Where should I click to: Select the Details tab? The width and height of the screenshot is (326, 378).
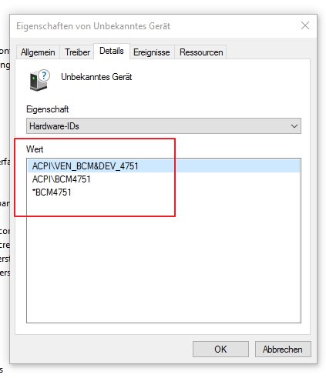coord(112,51)
